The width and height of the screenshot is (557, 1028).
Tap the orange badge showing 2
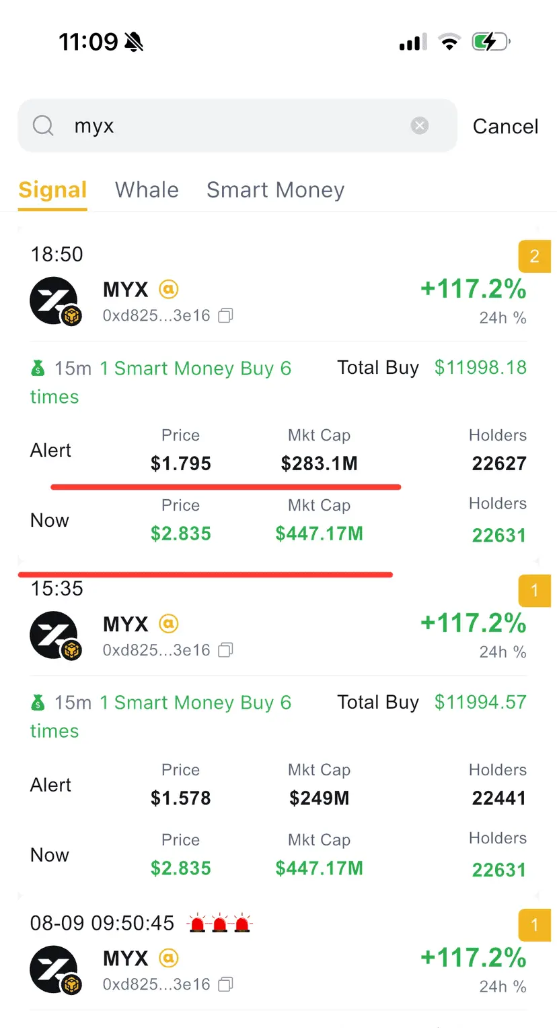coord(535,256)
